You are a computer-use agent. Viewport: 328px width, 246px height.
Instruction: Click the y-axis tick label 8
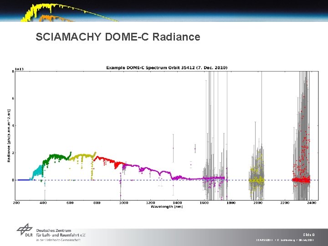click(13, 72)
